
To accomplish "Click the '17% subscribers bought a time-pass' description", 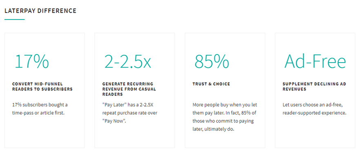I will click(40, 109).
